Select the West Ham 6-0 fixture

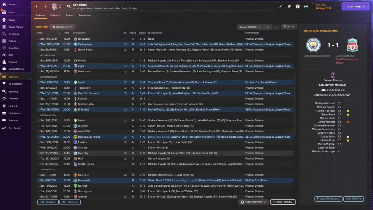pos(165,71)
